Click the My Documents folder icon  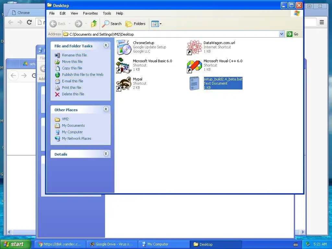click(57, 125)
